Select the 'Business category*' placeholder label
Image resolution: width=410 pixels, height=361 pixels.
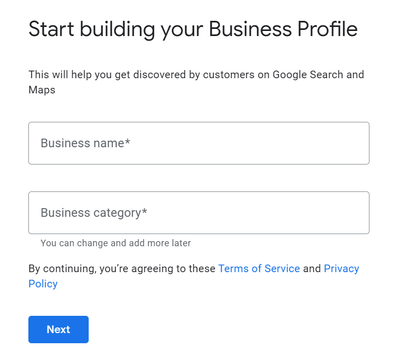[94, 213]
